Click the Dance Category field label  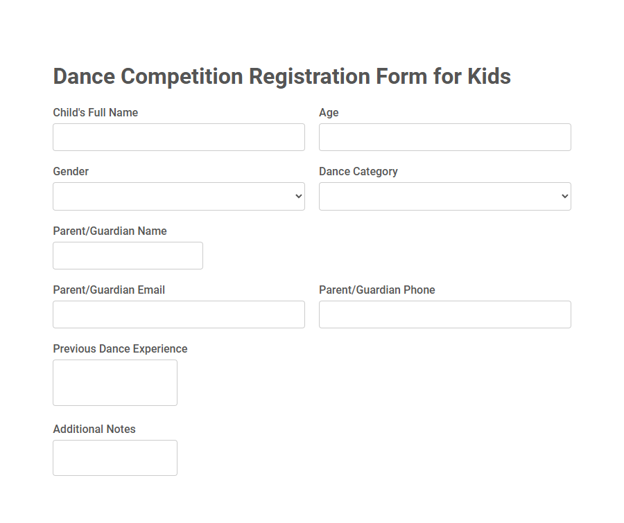358,171
